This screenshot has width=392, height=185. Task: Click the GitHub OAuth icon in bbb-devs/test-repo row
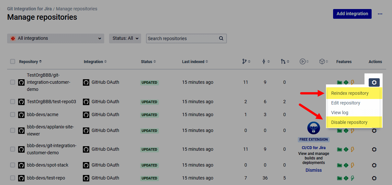click(x=86, y=178)
